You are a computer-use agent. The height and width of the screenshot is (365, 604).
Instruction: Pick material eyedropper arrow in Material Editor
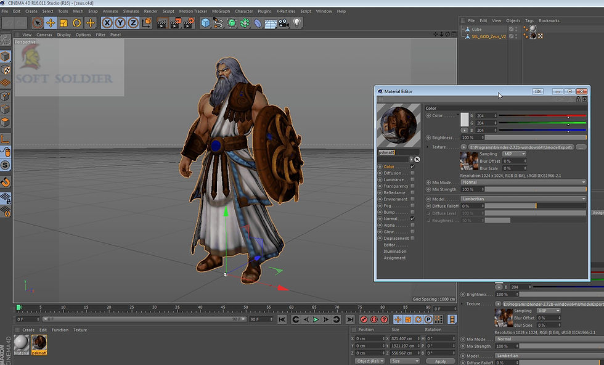[417, 159]
